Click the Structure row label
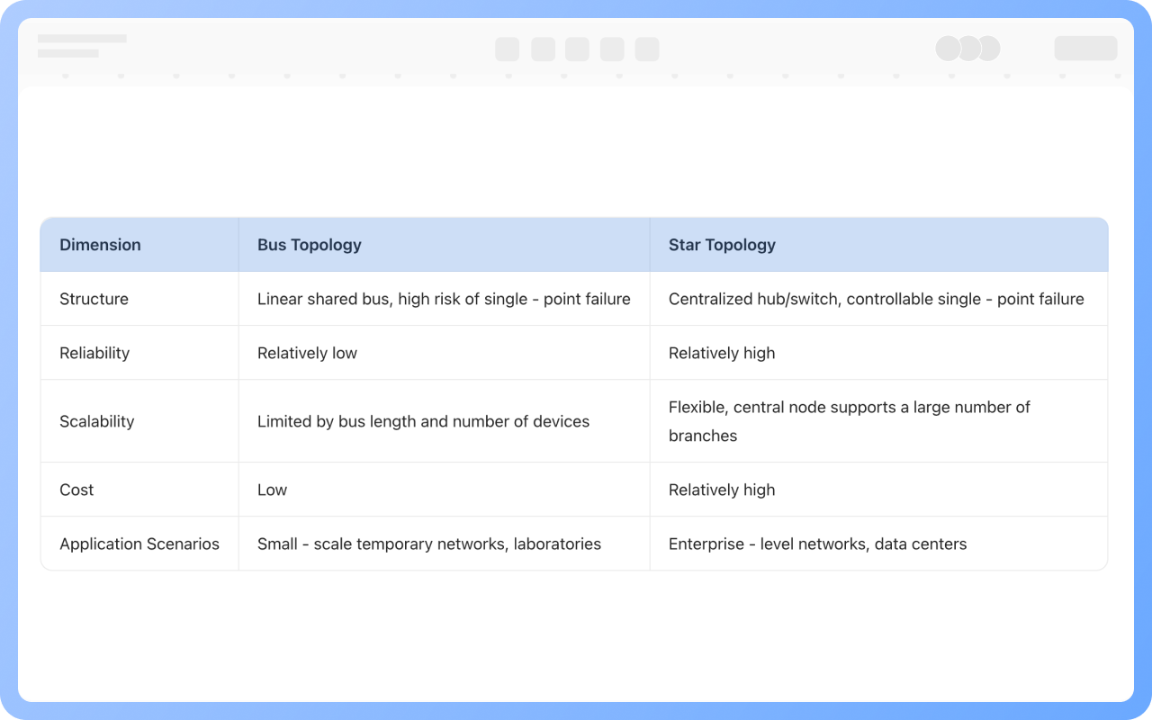 [94, 299]
